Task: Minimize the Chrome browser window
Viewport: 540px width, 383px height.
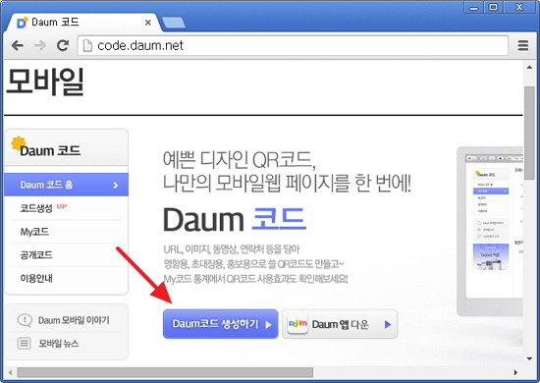Action: point(474,7)
